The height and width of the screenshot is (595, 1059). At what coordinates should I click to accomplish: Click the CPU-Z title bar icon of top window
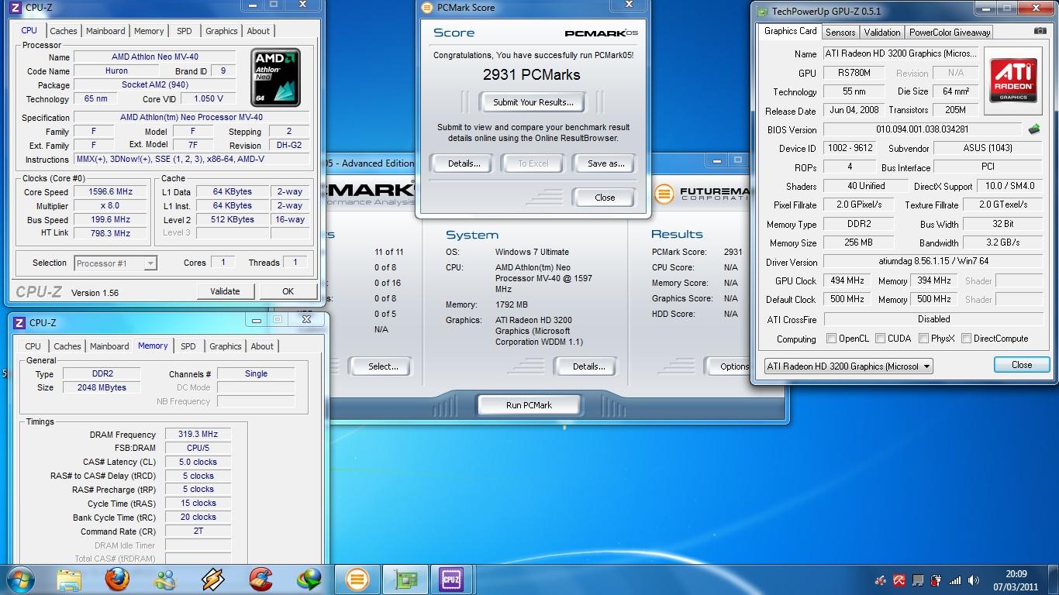pos(16,8)
